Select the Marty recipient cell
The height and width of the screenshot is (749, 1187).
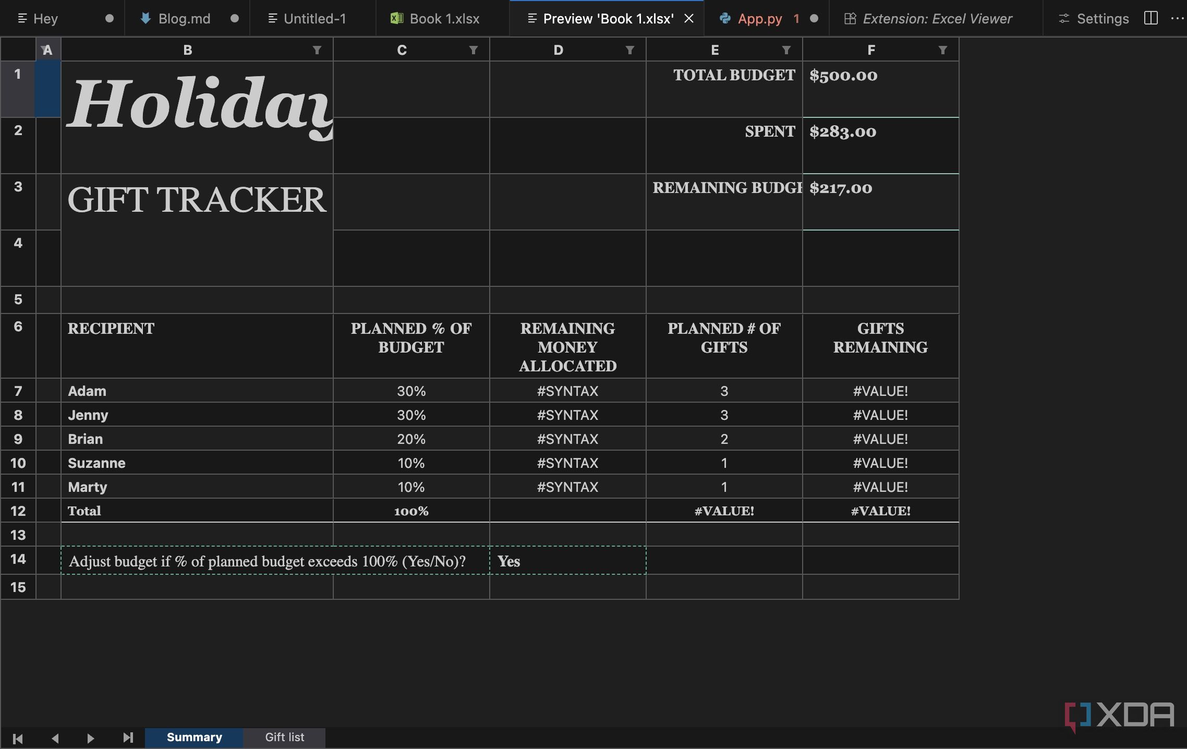pyautogui.click(x=197, y=487)
